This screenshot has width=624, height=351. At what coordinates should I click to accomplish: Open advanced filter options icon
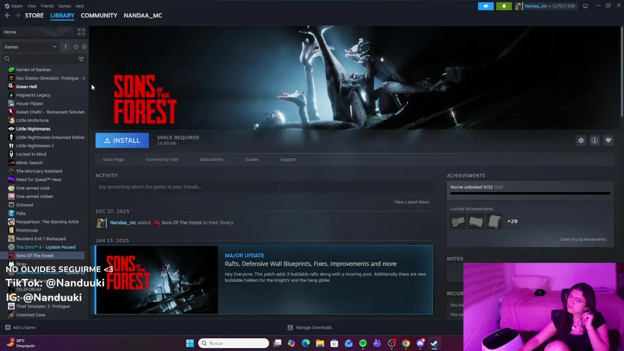pyautogui.click(x=81, y=59)
